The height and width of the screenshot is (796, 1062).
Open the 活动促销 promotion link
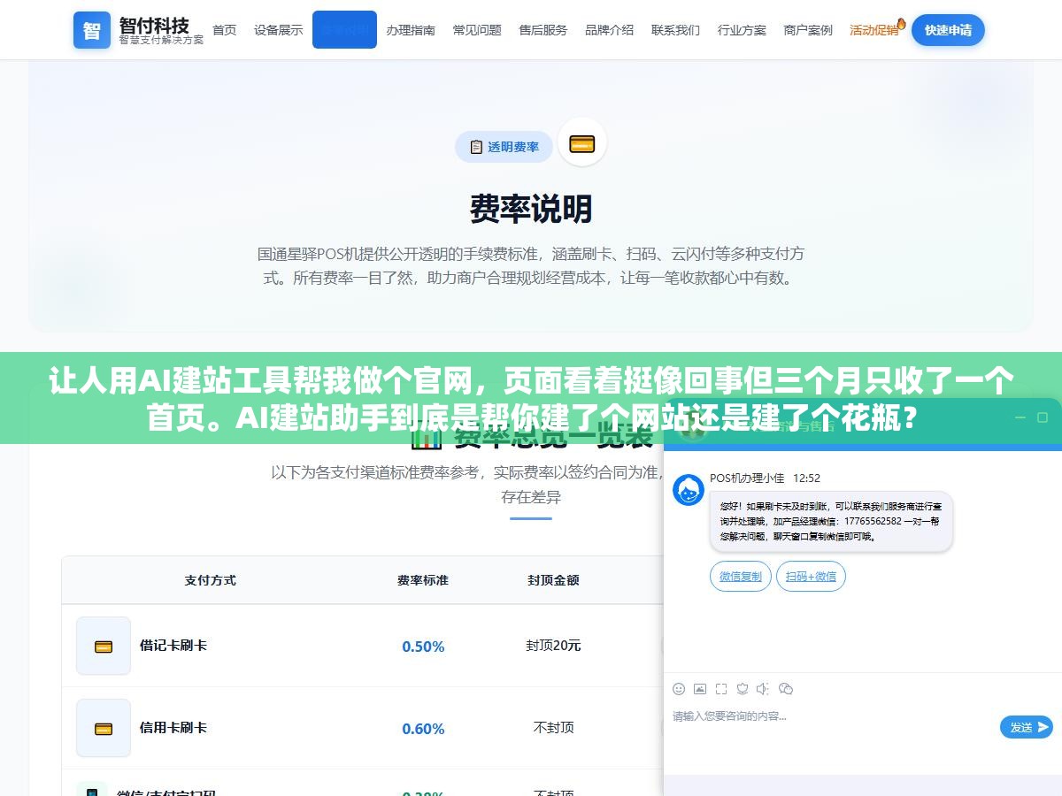click(873, 30)
